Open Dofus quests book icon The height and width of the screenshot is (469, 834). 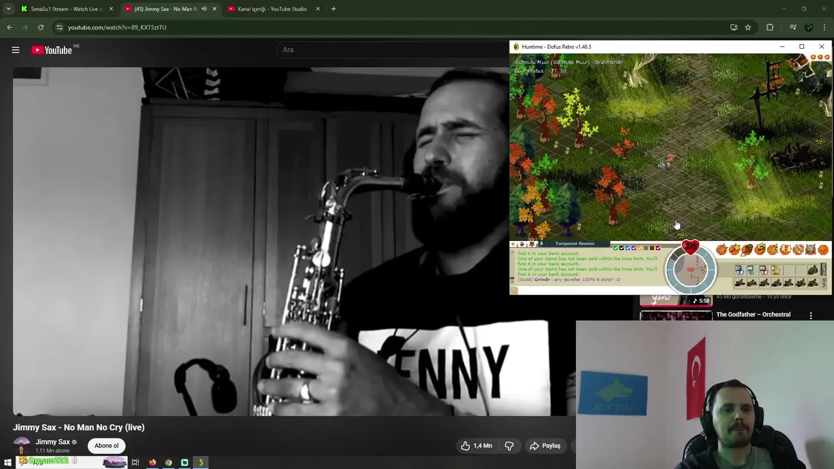760,249
